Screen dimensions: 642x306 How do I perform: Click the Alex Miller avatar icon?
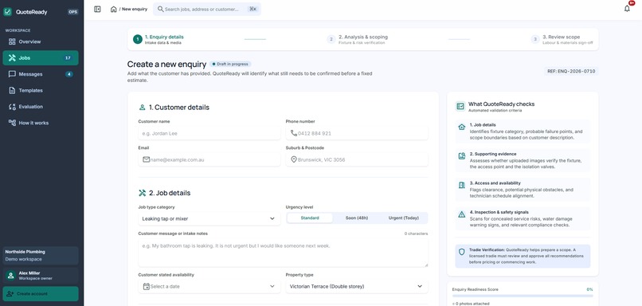(x=10, y=276)
